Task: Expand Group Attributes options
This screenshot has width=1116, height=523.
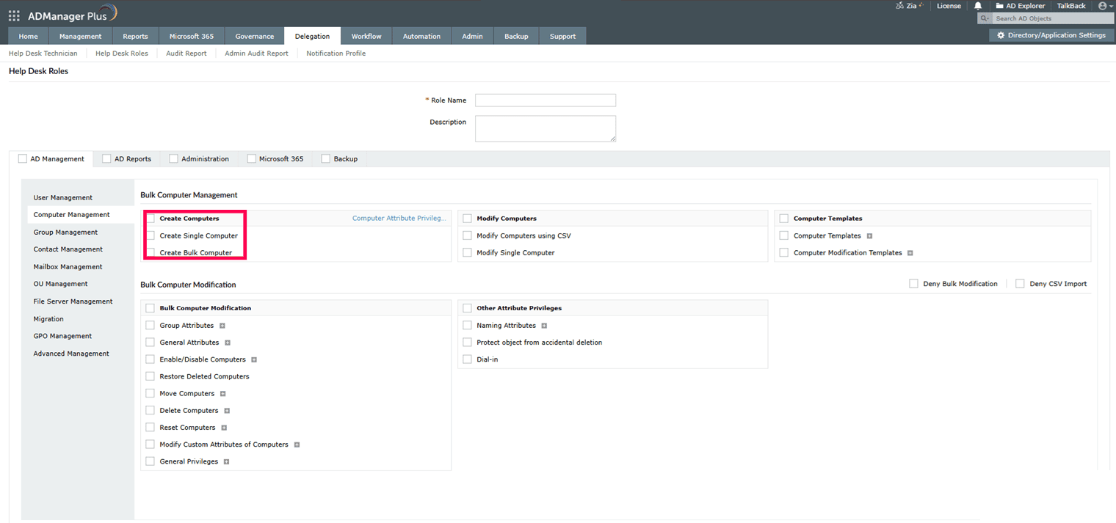Action: (222, 325)
